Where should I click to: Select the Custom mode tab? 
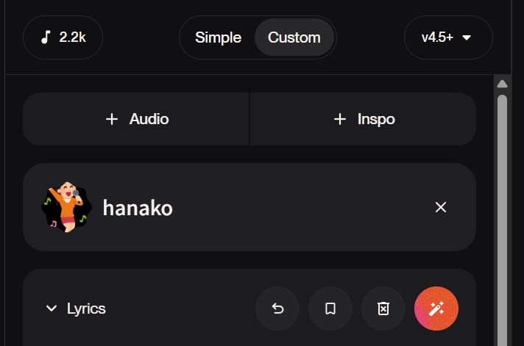tap(294, 37)
